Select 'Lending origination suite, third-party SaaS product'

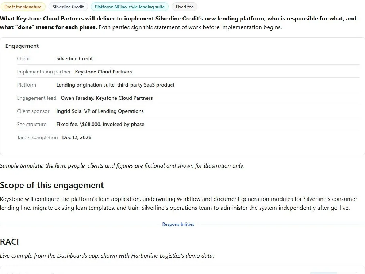tap(115, 85)
